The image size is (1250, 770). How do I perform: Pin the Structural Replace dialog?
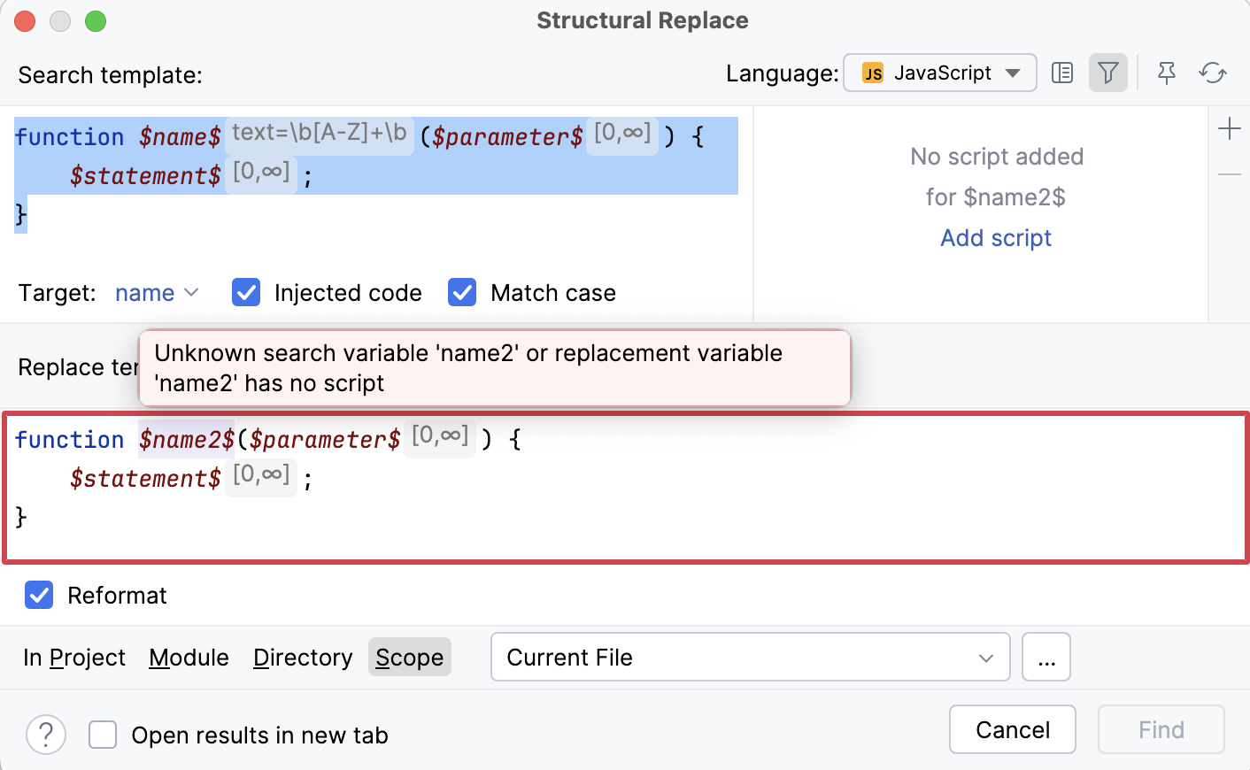[x=1166, y=73]
